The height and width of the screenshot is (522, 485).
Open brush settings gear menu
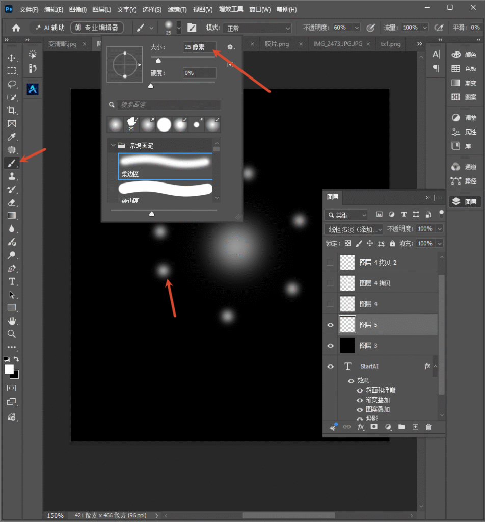coord(231,47)
